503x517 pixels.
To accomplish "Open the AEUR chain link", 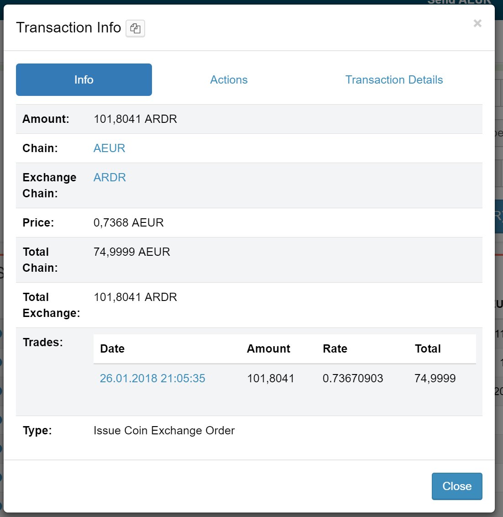I will [x=109, y=148].
